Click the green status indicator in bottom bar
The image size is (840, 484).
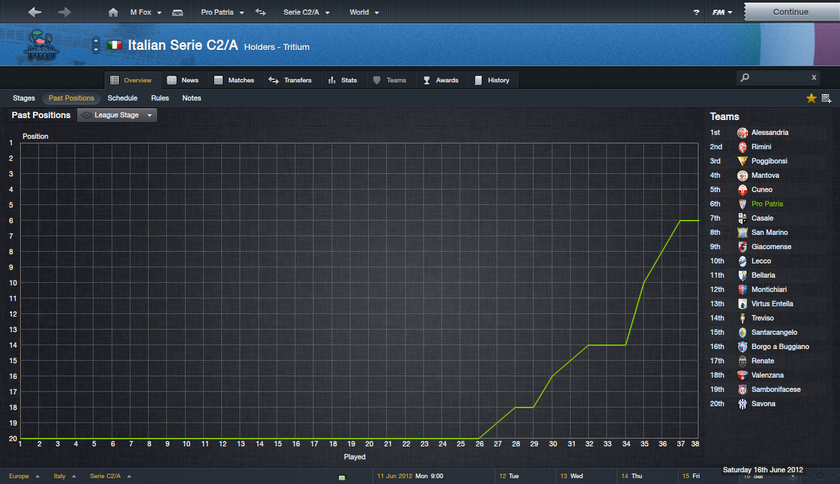342,478
